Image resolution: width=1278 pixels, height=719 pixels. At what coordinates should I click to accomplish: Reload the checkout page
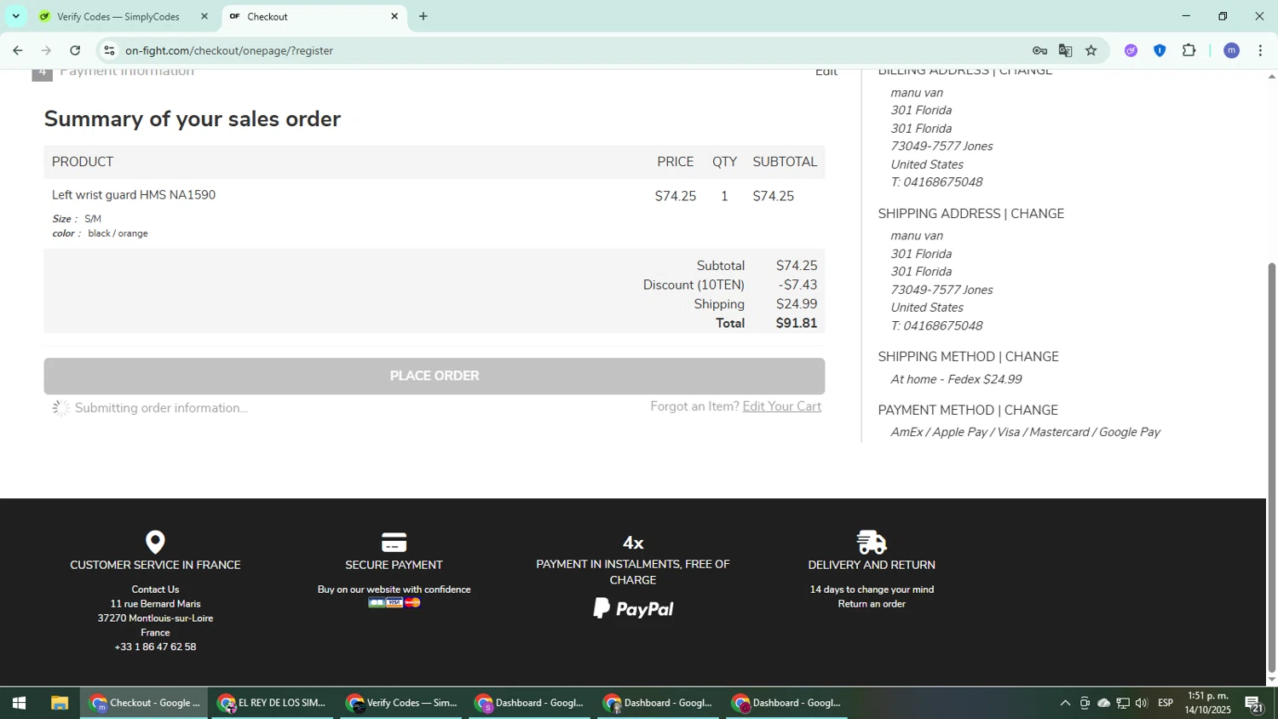(75, 50)
